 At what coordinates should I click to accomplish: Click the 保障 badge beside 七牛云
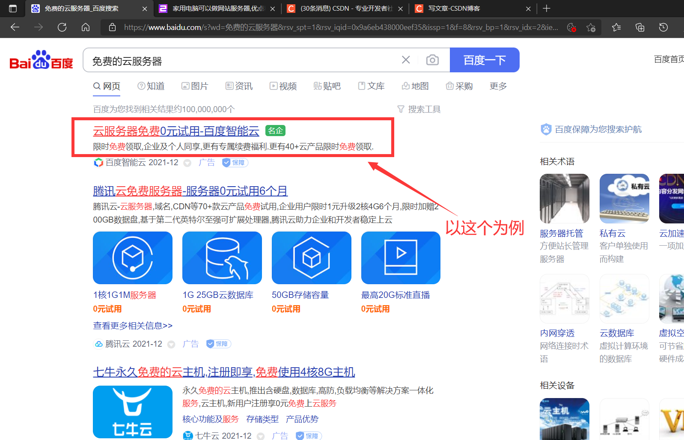pyautogui.click(x=309, y=436)
